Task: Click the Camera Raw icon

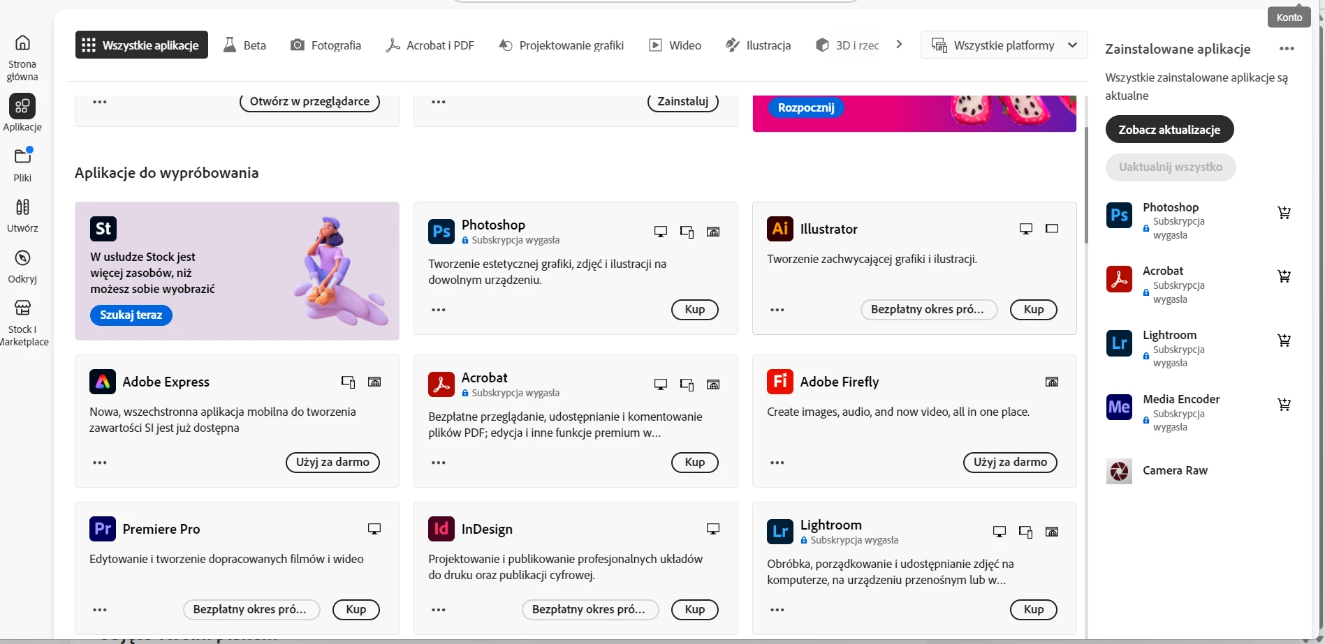Action: coord(1119,471)
